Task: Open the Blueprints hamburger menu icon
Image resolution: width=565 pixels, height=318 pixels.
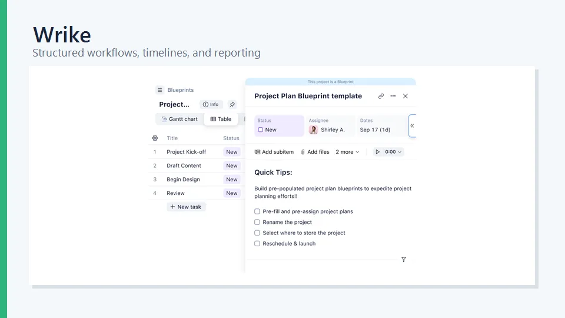Action: tap(159, 90)
